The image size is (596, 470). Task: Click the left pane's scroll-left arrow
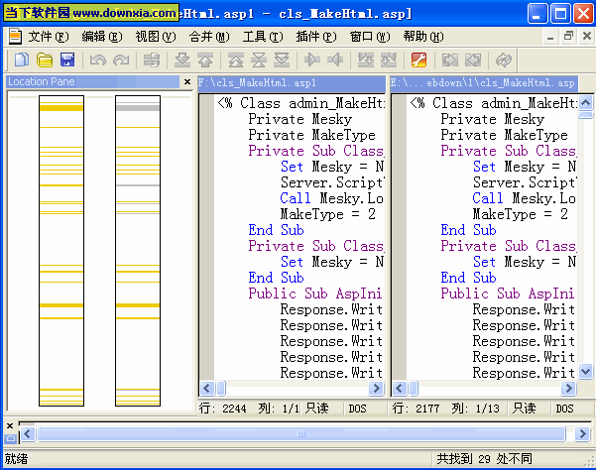point(207,389)
